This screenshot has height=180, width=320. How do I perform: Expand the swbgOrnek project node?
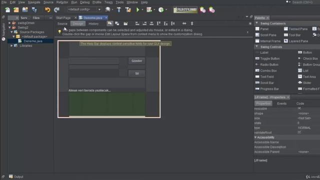coord(9,23)
